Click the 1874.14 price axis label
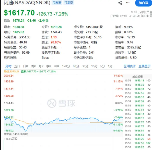This screenshot has width=152, height=150. 9,89
